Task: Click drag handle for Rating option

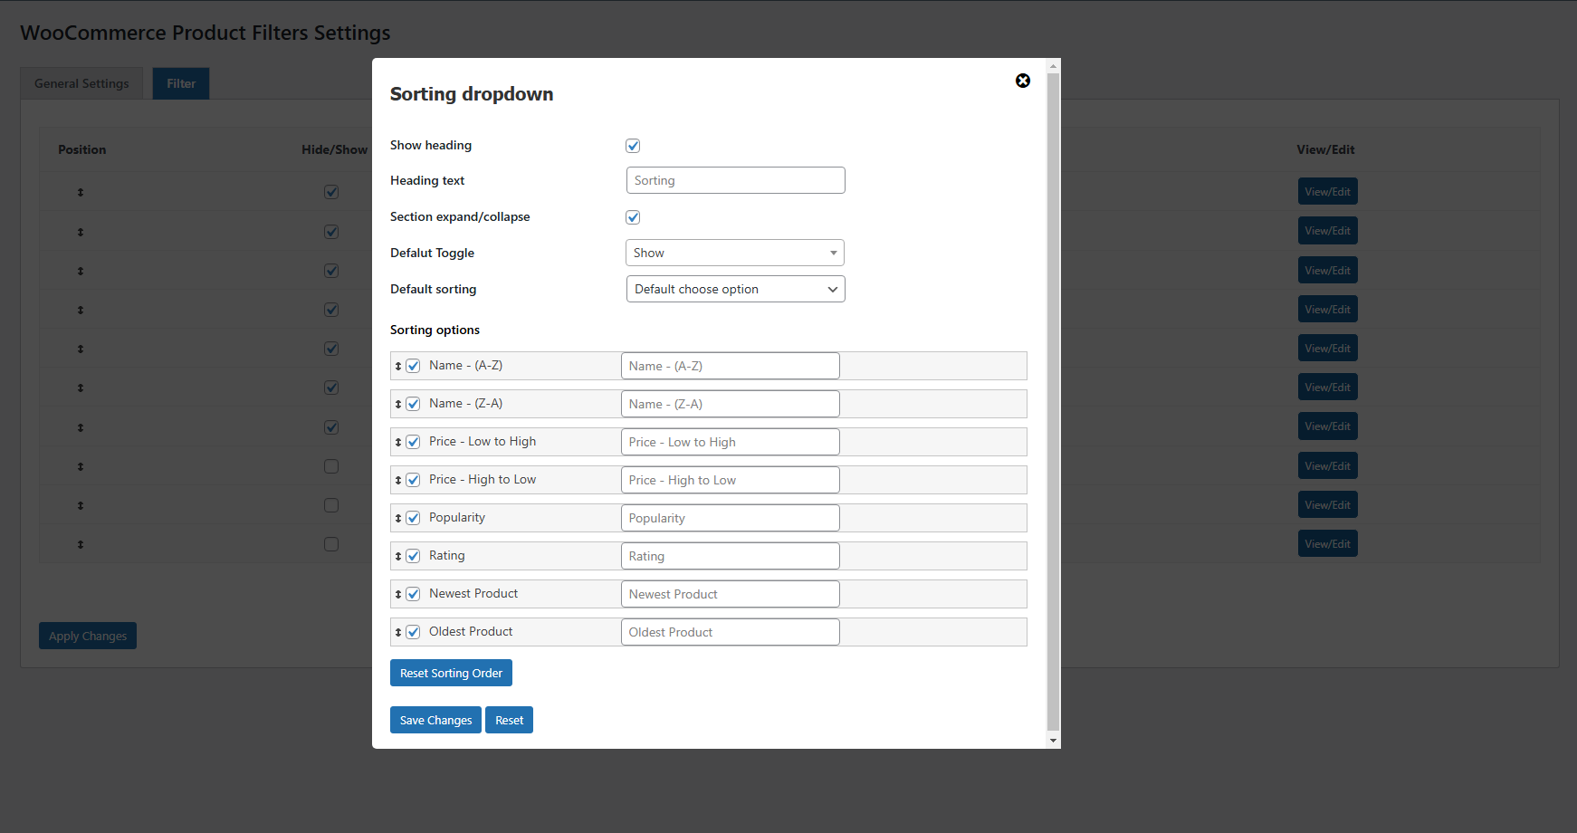Action: pos(398,556)
